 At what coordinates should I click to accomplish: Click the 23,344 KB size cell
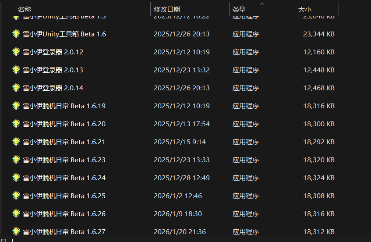(x=318, y=34)
